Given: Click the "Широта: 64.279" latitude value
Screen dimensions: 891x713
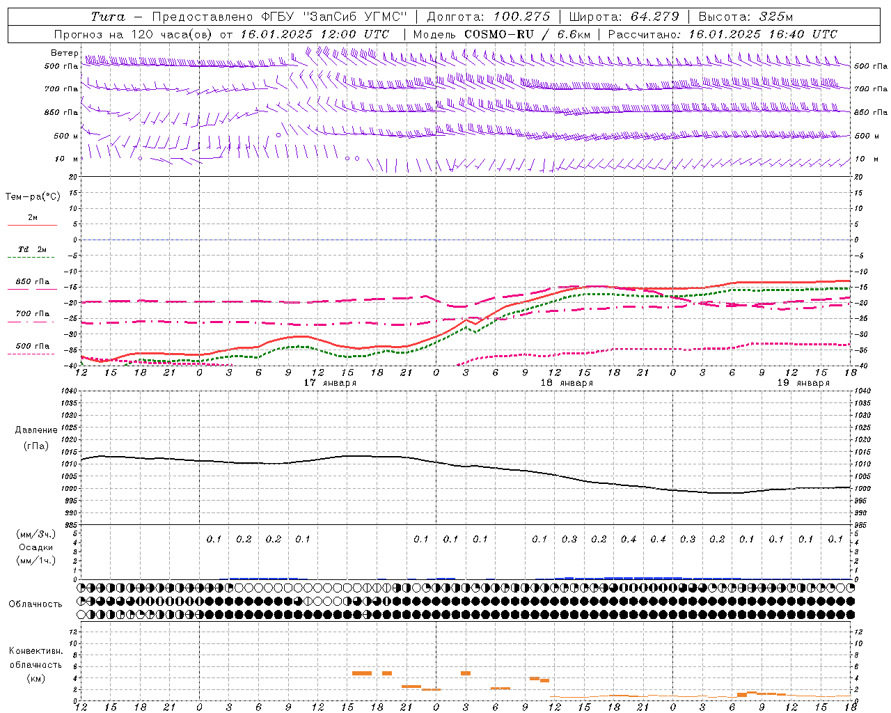Looking at the screenshot, I should (x=624, y=17).
